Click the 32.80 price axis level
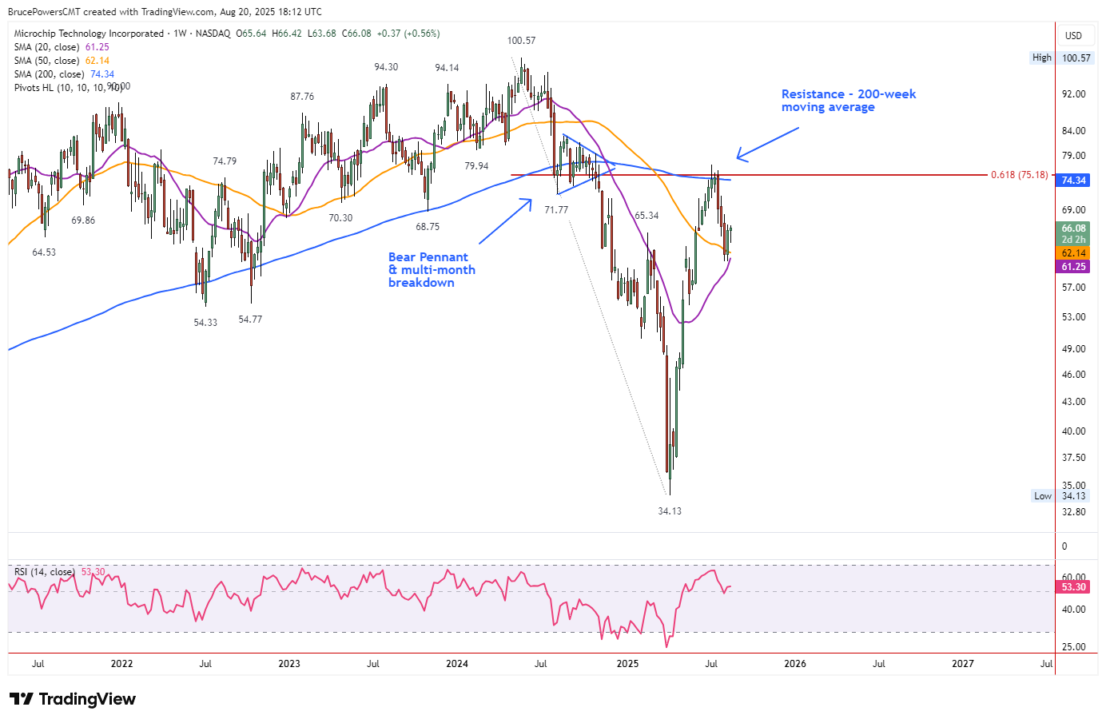 click(x=1073, y=512)
